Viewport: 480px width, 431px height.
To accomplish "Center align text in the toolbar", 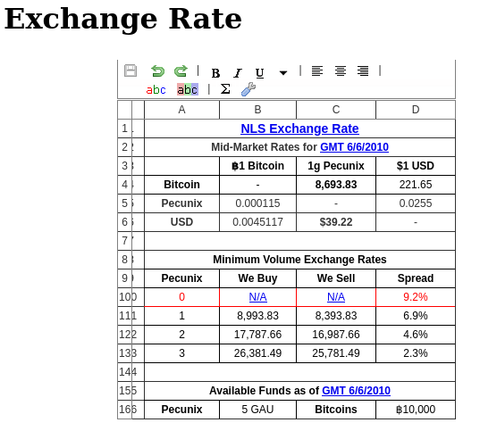I will (x=341, y=70).
